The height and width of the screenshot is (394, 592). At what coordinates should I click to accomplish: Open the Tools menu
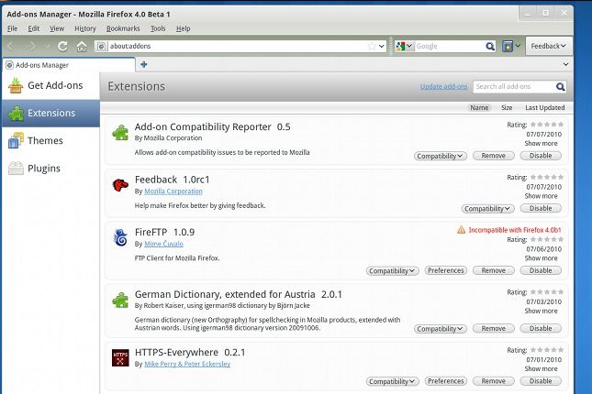(x=158, y=28)
